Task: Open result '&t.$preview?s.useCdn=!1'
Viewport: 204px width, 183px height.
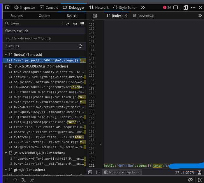Action: click(44, 147)
